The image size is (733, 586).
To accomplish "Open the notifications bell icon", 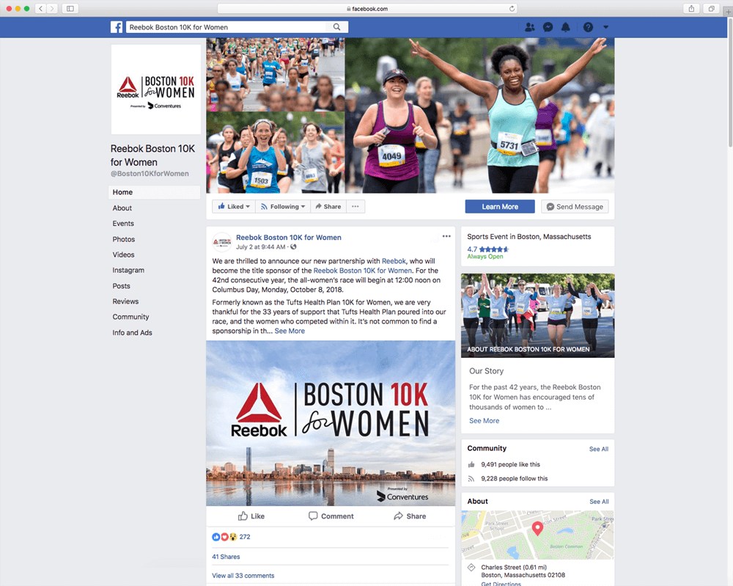I will click(x=566, y=27).
